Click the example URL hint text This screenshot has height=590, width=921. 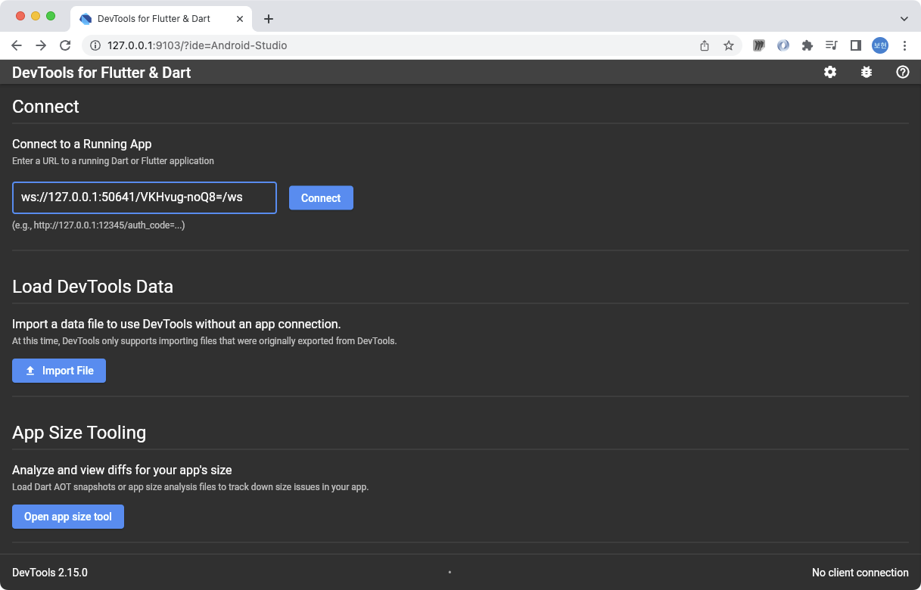pyautogui.click(x=98, y=225)
